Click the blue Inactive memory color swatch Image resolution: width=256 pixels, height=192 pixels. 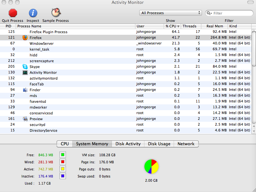point(63,176)
